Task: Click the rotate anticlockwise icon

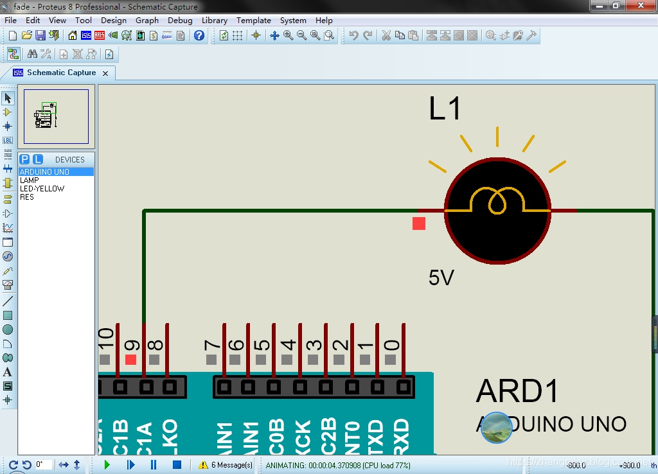Action: click(x=27, y=465)
